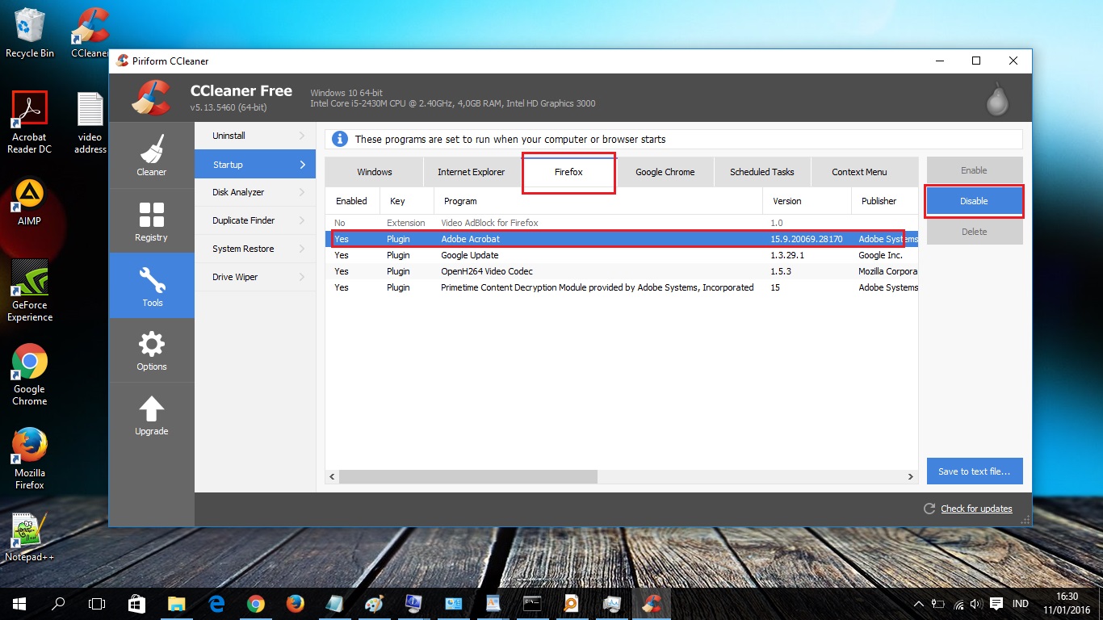
Task: Open Recycle Bin desktop icon
Action: [x=30, y=33]
